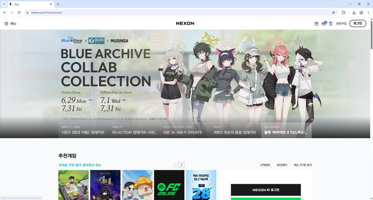The image size is (373, 200).
Task: Reload the page with the refresh icon
Action: [x=19, y=13]
